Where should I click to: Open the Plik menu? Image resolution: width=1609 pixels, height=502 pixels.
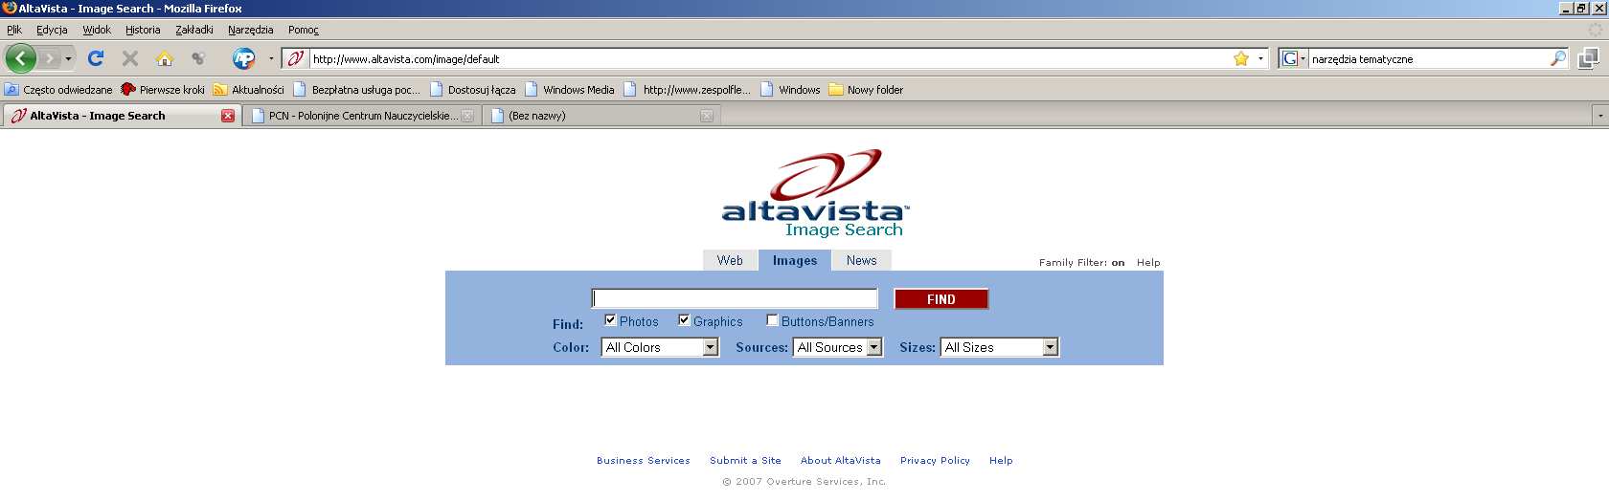[x=14, y=30]
